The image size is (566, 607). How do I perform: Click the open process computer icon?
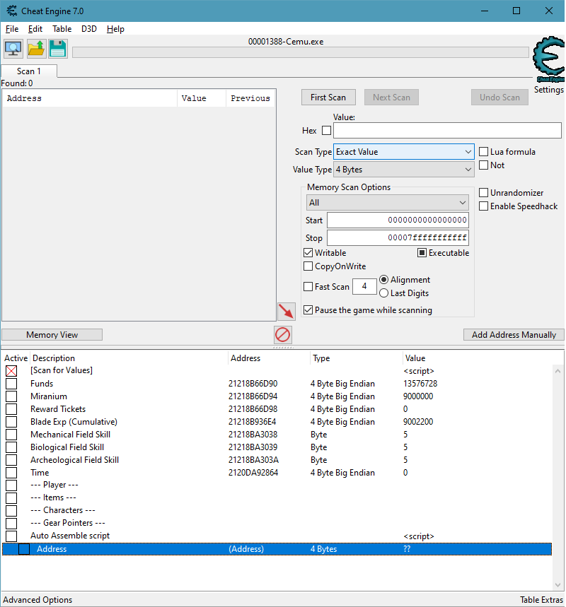click(13, 48)
